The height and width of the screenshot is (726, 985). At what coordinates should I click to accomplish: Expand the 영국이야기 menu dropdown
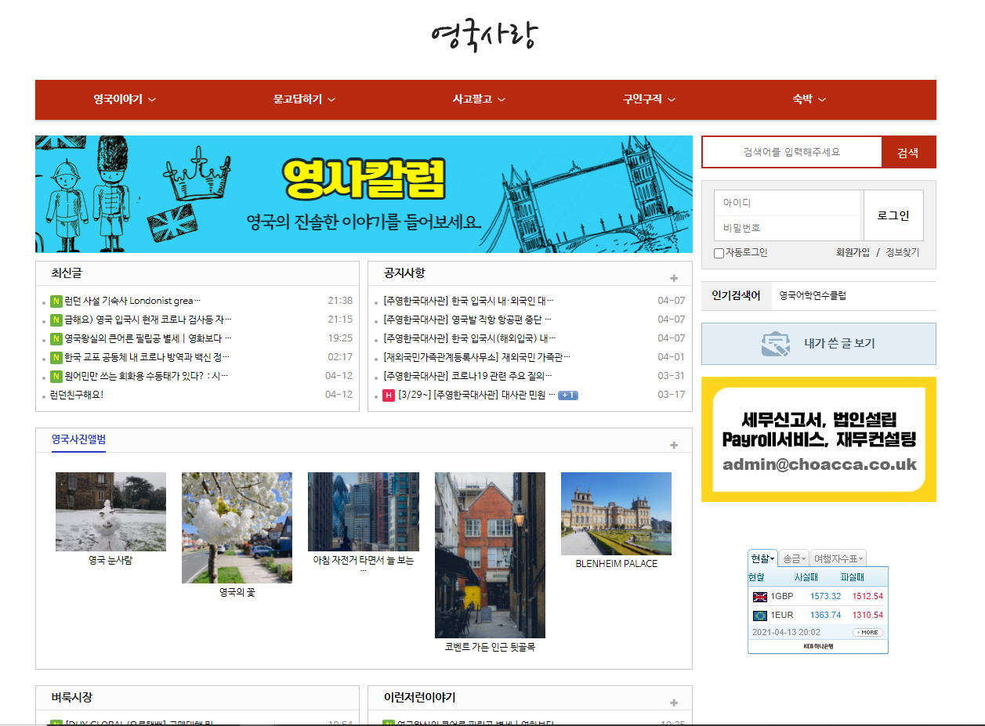coord(125,99)
